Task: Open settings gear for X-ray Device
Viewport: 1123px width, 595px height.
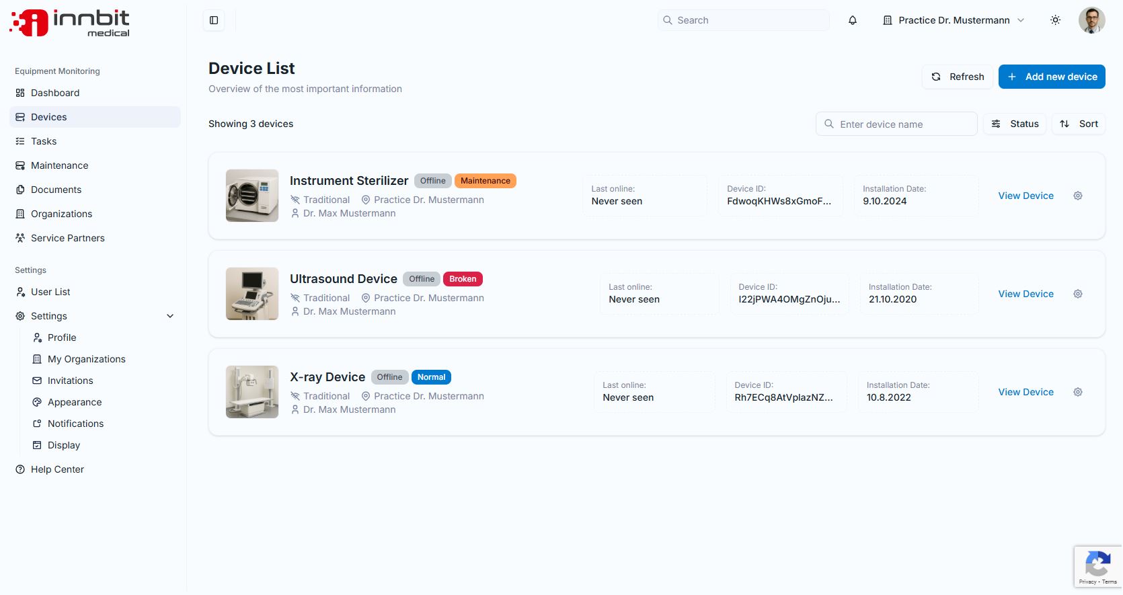Action: tap(1077, 392)
